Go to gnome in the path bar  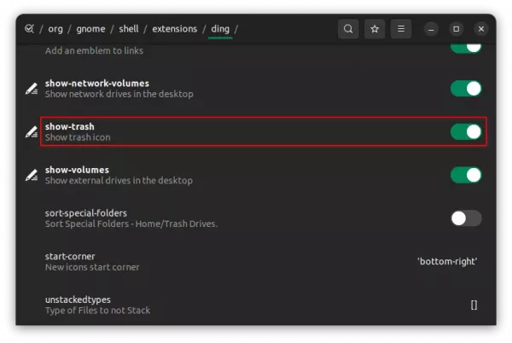coord(90,29)
